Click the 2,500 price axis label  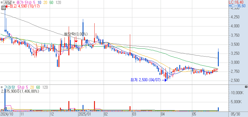tap(235, 81)
